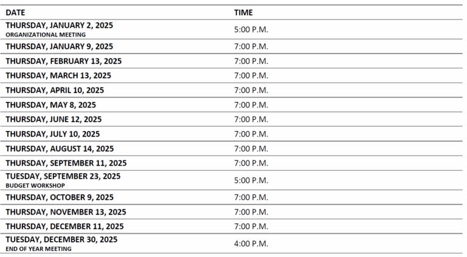Select Thursday, July 10, 2025 entry
Screen dimensions: 467x257
(x=53, y=134)
